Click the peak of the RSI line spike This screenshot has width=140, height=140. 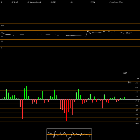88,30
